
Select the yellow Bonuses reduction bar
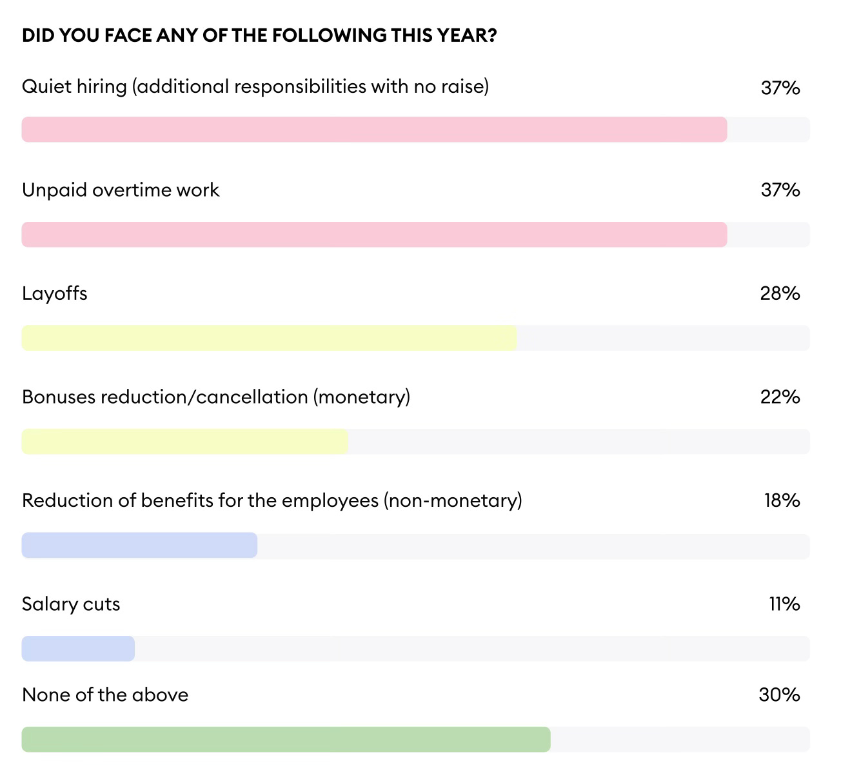point(185,442)
